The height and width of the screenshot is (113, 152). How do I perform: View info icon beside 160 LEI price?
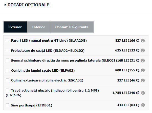[143, 61]
